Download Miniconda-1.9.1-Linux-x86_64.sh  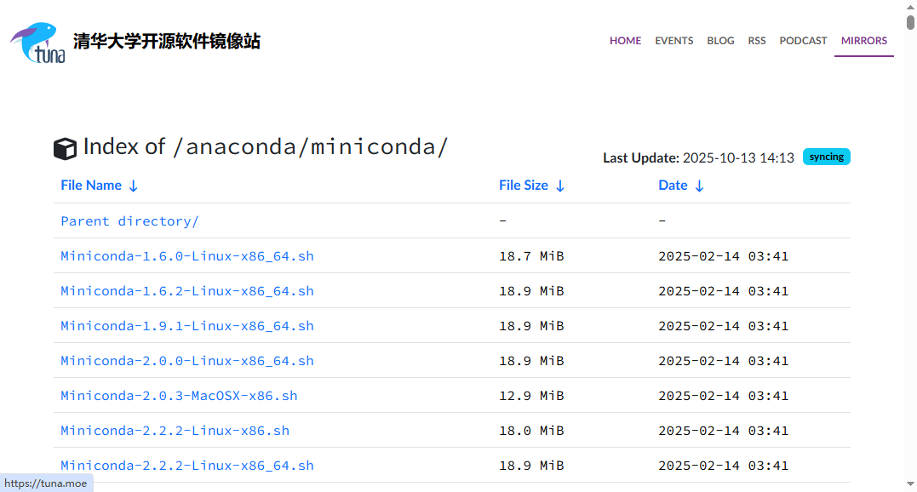tap(187, 326)
